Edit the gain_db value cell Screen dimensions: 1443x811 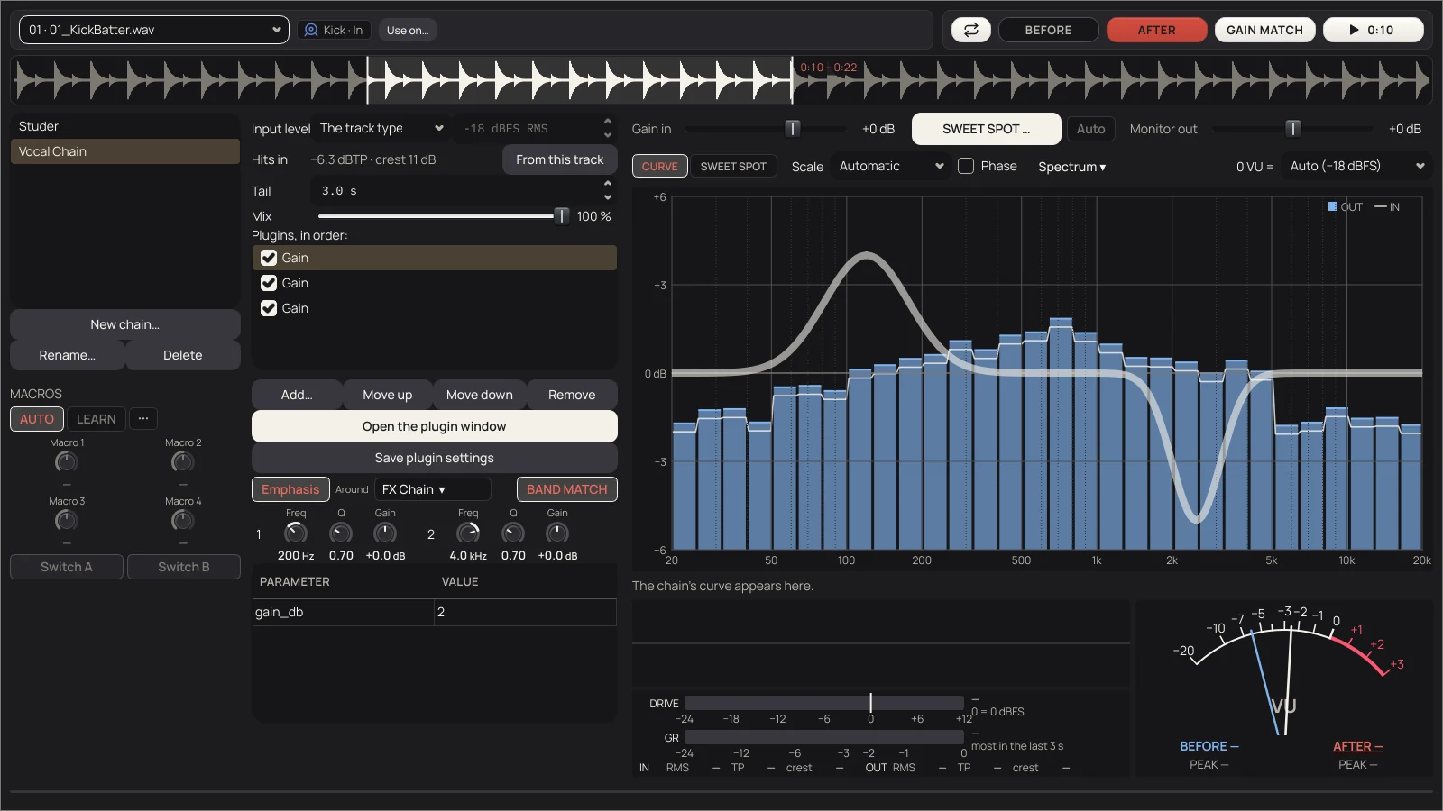(x=525, y=612)
